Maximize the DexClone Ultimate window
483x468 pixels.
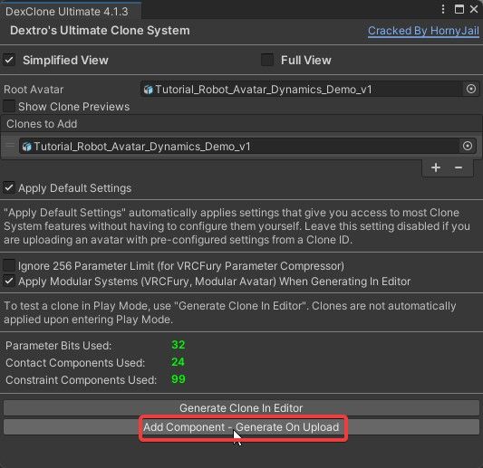[459, 9]
